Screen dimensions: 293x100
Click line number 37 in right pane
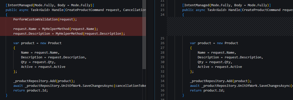coord(162,95)
